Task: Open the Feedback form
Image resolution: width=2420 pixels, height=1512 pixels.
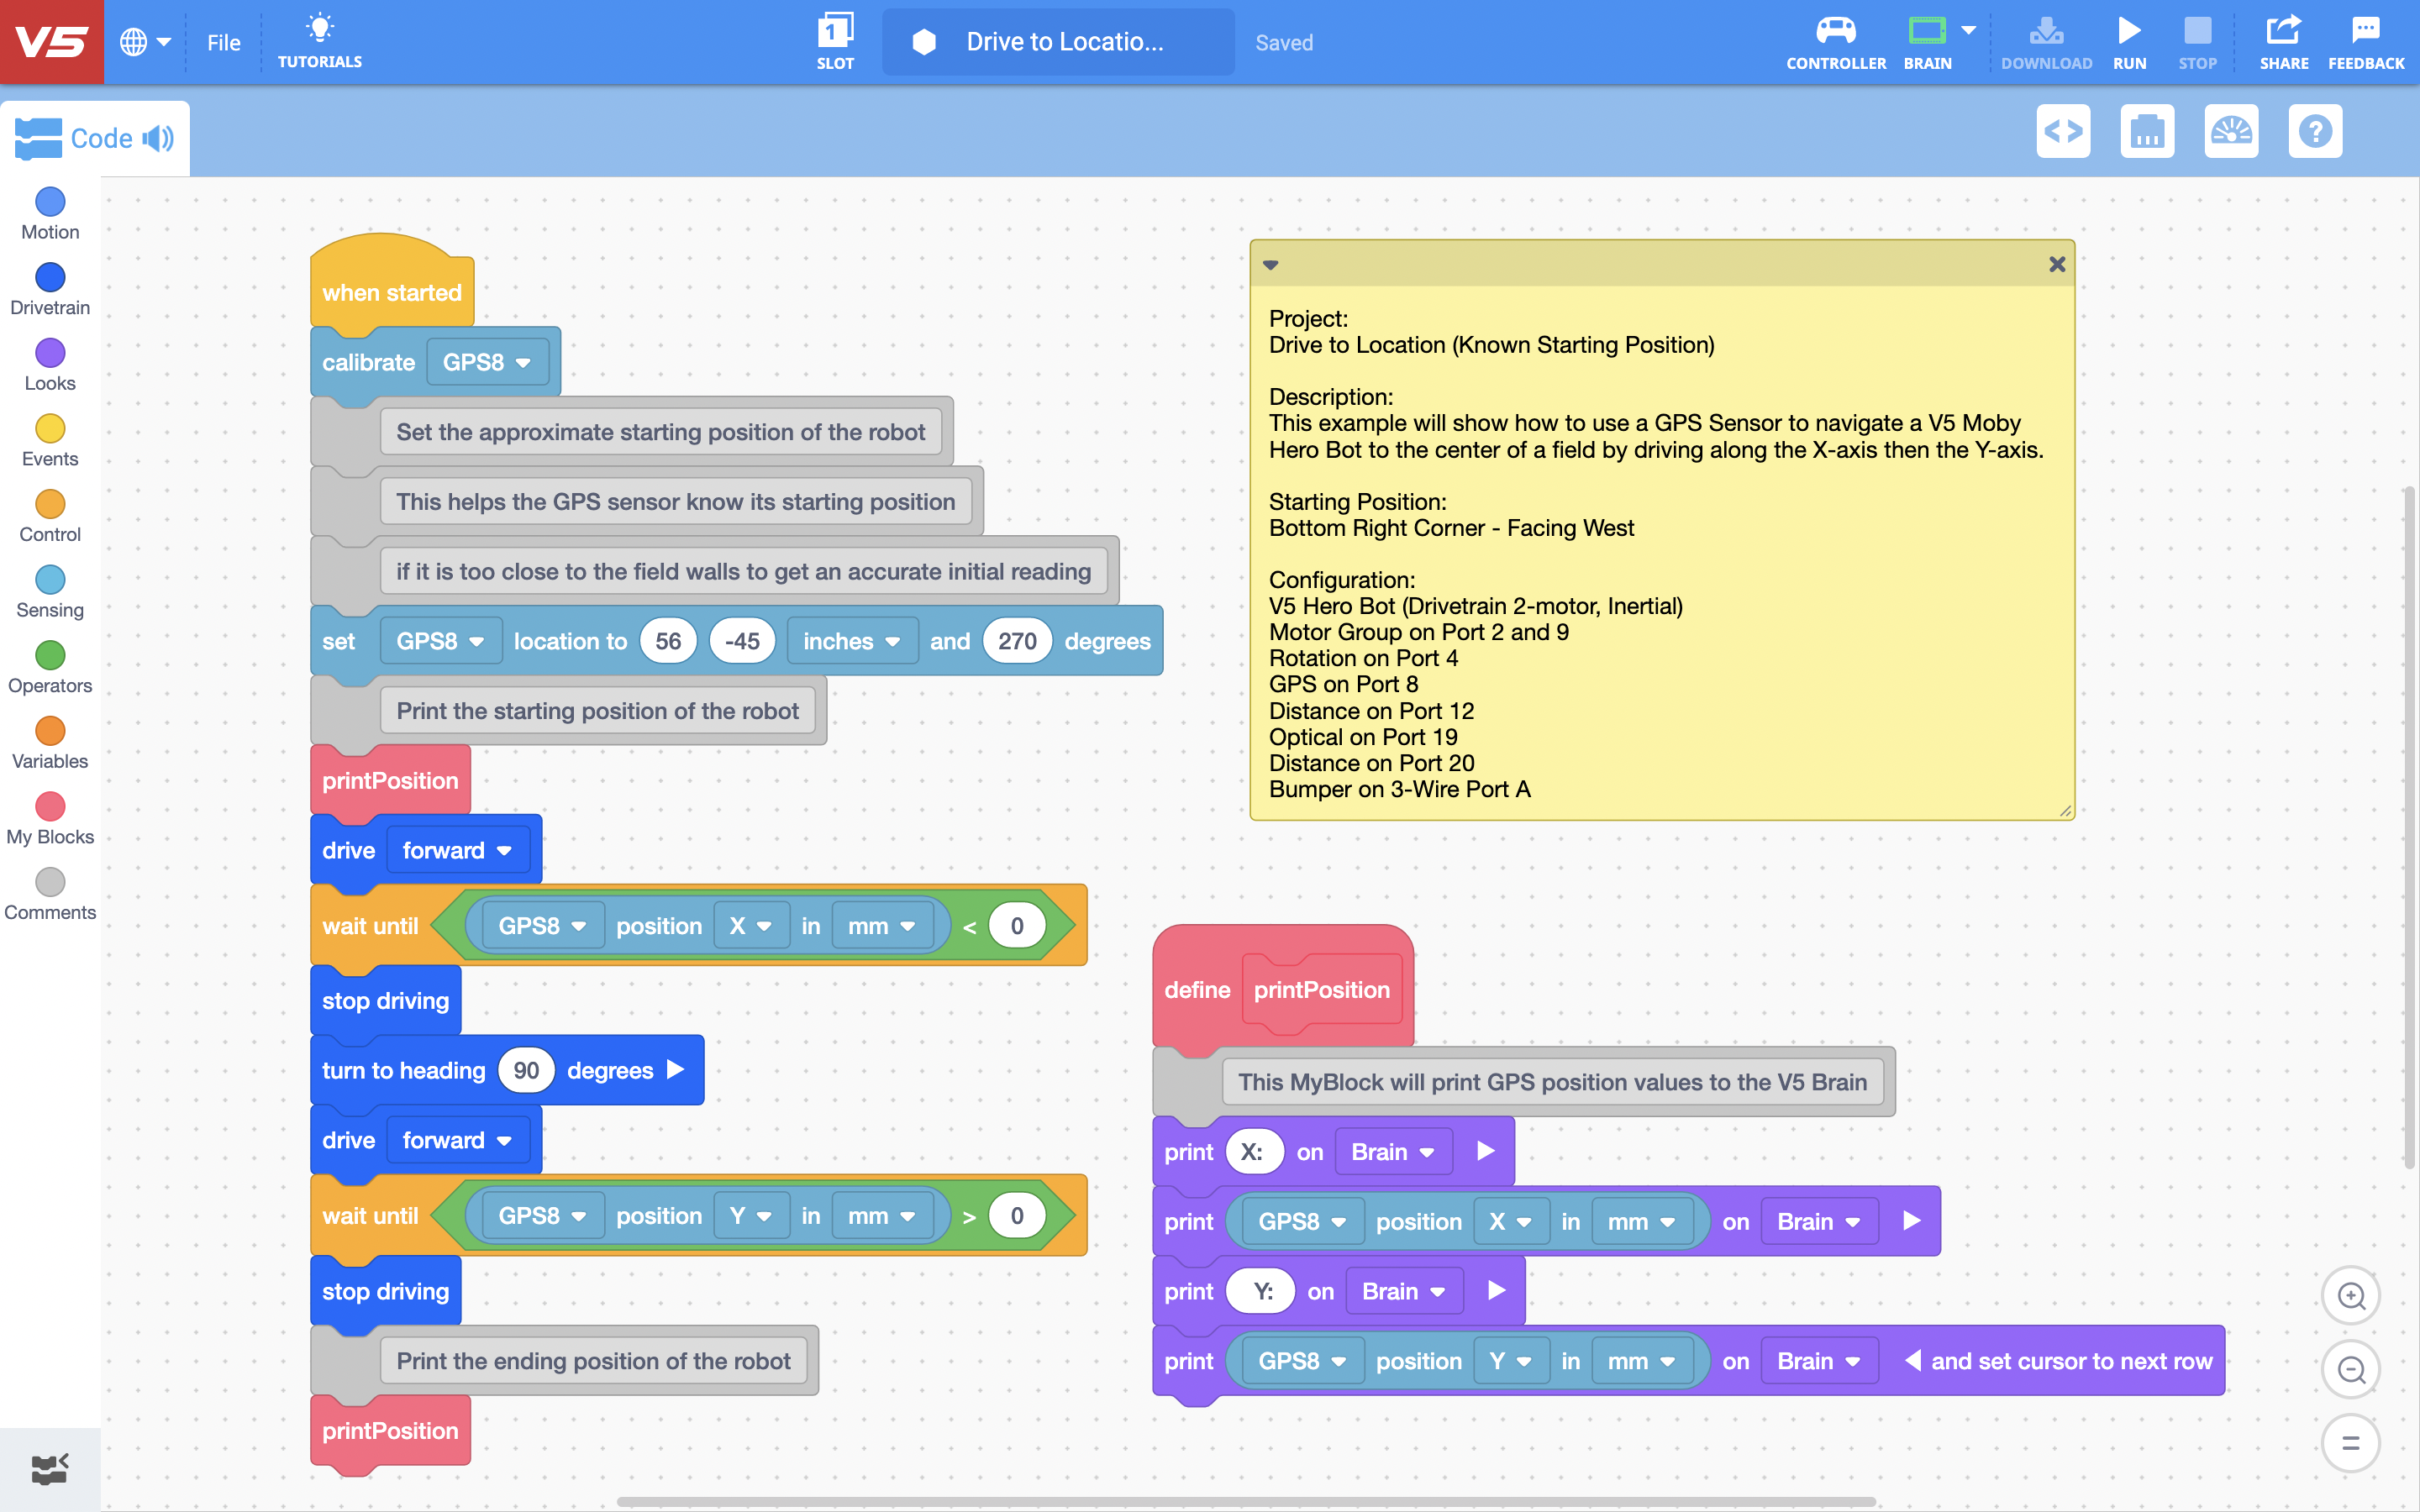Action: coord(2366,42)
